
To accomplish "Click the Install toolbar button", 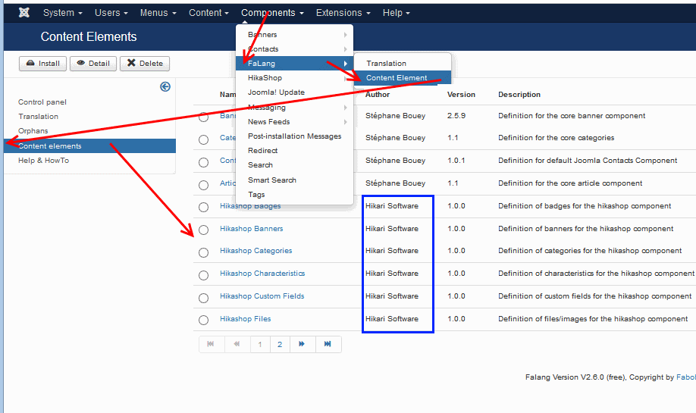I will [x=42, y=64].
